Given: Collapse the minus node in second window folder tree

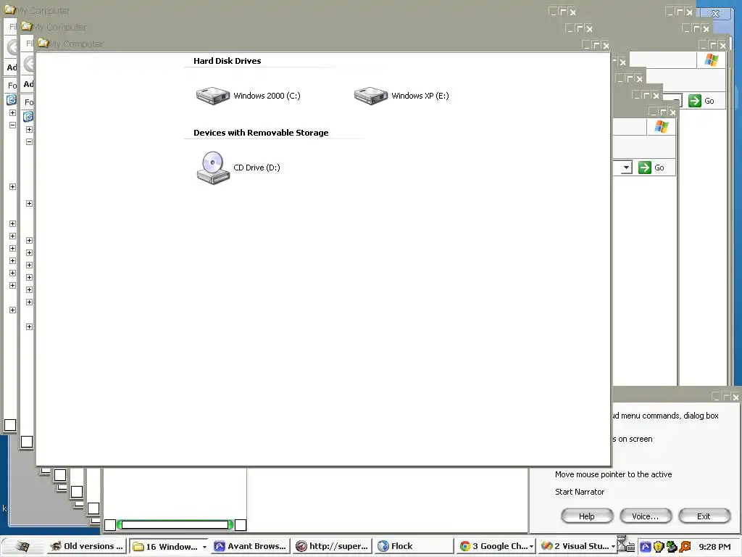Looking at the screenshot, I should pyautogui.click(x=29, y=141).
